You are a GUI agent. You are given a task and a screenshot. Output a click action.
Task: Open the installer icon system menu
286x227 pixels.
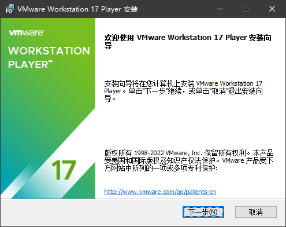coord(9,9)
